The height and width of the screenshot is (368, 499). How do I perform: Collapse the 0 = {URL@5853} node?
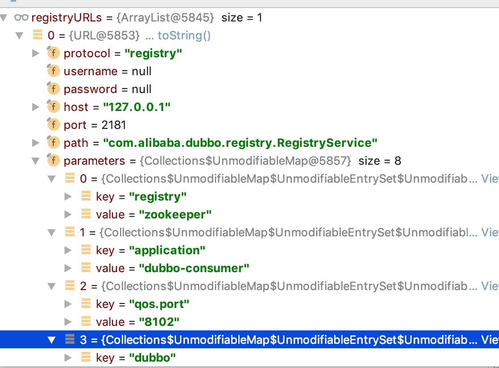click(x=19, y=35)
